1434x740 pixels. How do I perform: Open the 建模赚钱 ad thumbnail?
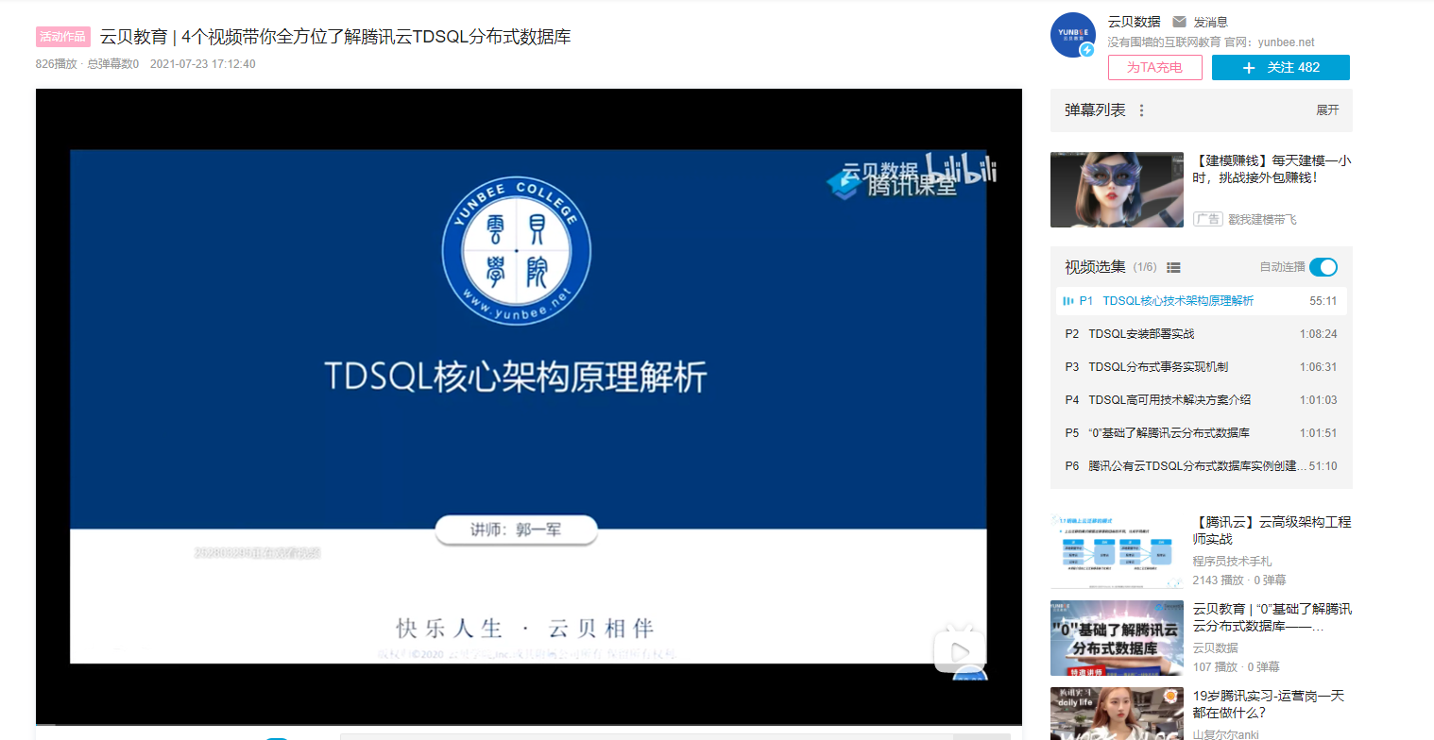coord(1117,190)
